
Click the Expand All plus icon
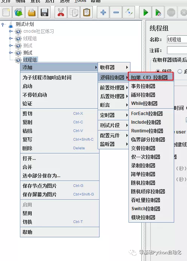point(103,12)
